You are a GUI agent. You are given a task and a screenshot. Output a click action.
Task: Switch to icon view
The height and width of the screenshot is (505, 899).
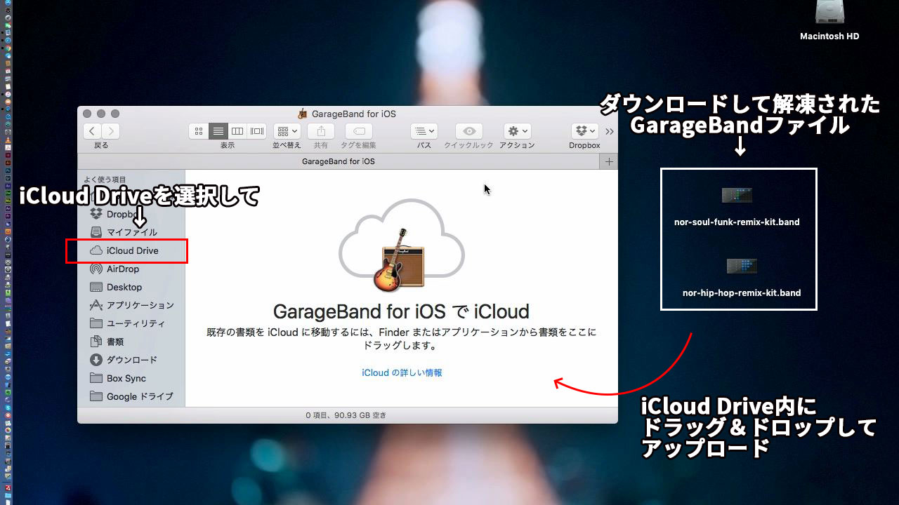[199, 131]
